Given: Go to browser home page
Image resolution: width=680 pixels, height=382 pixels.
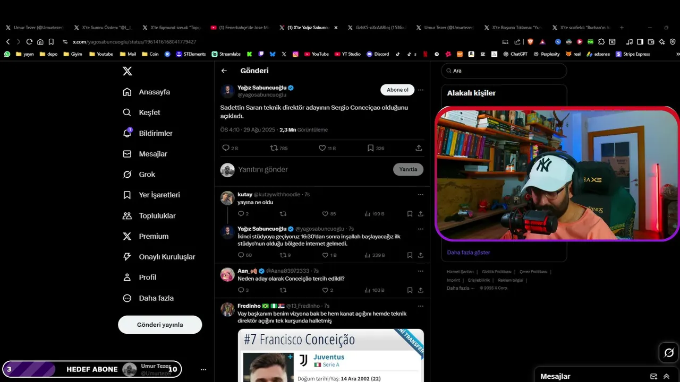Looking at the screenshot, I should pyautogui.click(x=40, y=41).
